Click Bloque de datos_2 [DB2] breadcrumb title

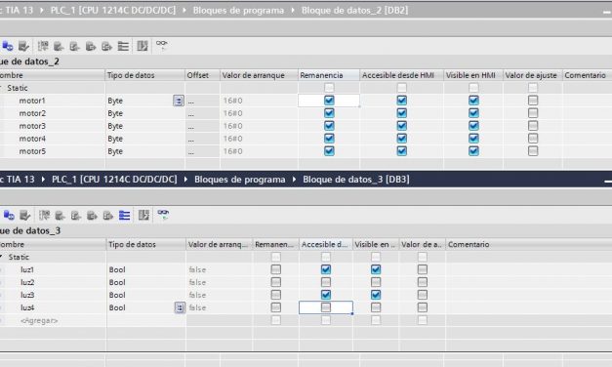pos(354,10)
